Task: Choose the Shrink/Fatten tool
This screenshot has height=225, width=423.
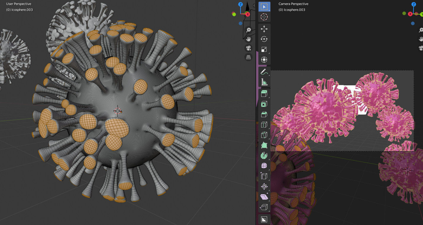Action: point(264,187)
